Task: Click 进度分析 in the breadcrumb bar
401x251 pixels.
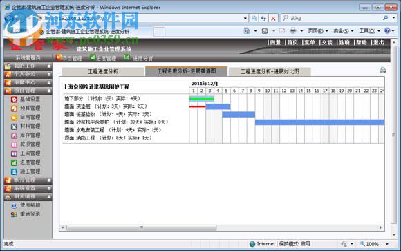Action: click(138, 58)
